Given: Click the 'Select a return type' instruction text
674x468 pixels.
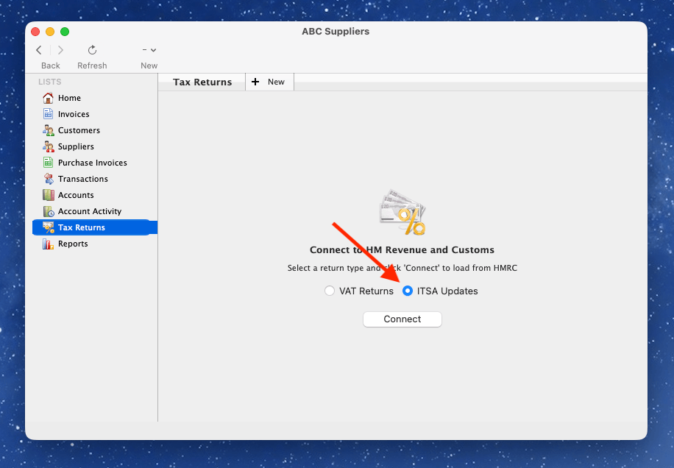Looking at the screenshot, I should [x=402, y=268].
